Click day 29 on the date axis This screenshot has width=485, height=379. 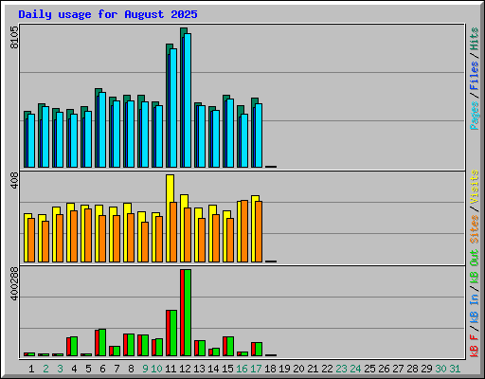426,369
